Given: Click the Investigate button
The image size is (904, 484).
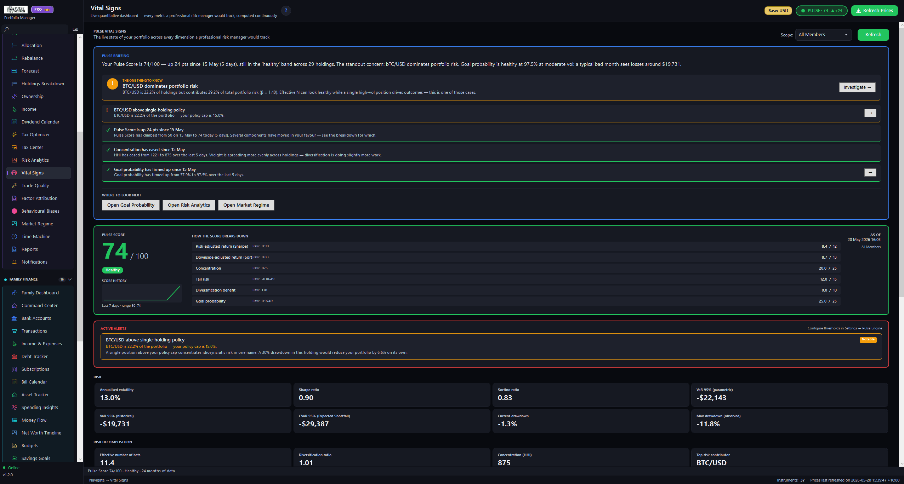Looking at the screenshot, I should coord(857,87).
